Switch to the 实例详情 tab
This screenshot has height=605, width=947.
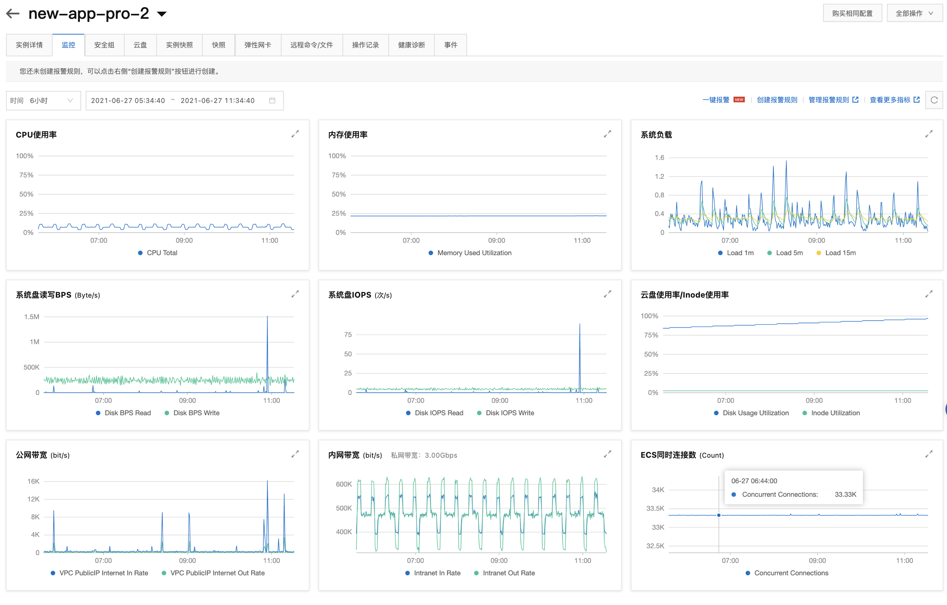29,45
